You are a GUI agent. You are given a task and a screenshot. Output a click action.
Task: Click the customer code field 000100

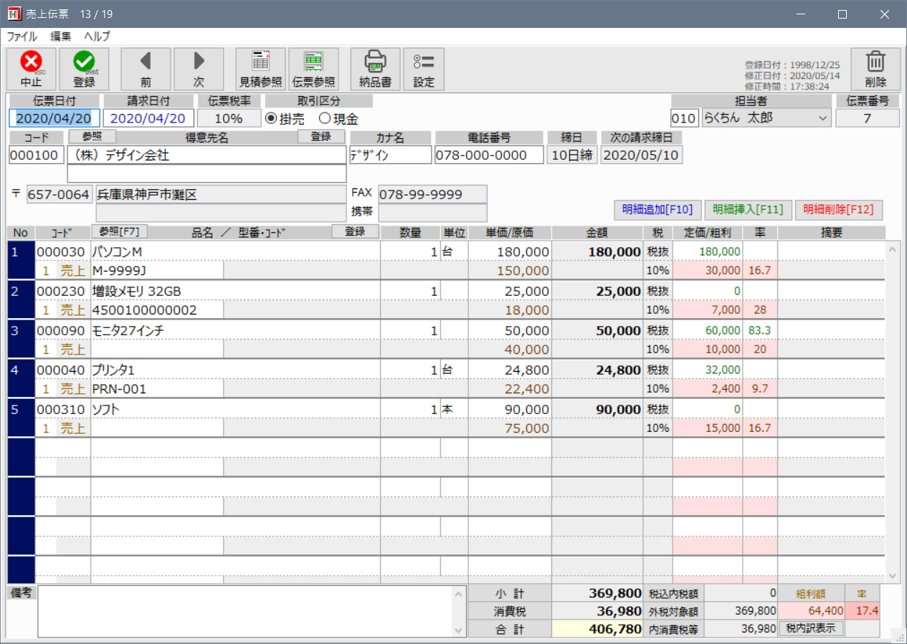[37, 155]
